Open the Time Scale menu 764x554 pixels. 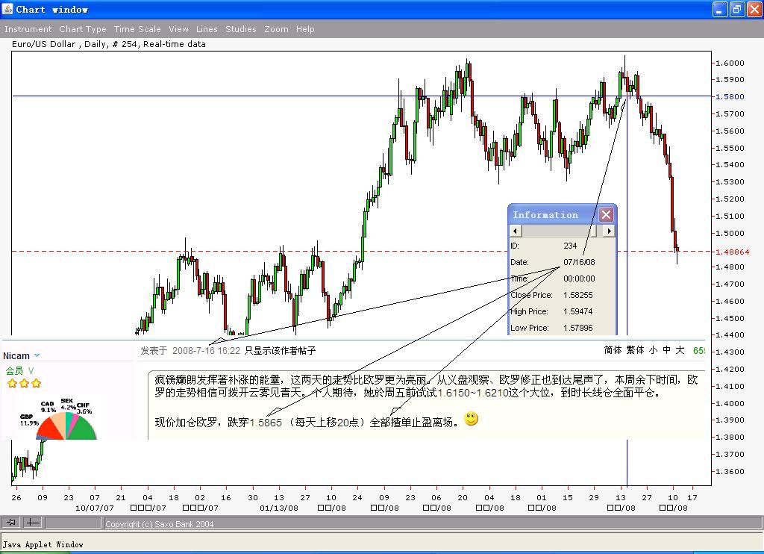click(x=137, y=29)
